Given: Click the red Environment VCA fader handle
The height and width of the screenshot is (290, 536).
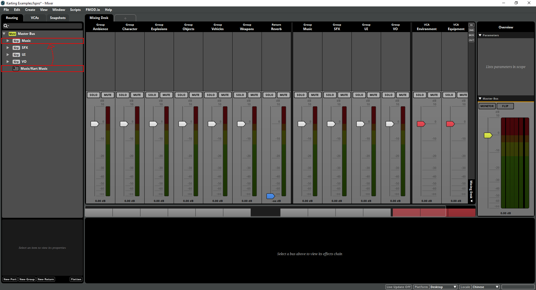Looking at the screenshot, I should coord(421,124).
